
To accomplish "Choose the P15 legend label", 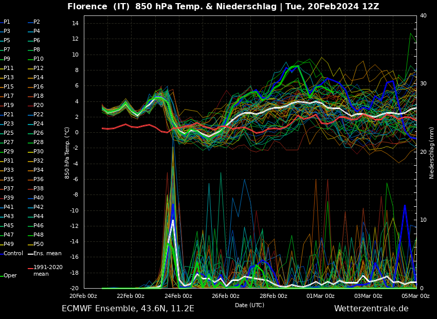I will pos(7,86).
